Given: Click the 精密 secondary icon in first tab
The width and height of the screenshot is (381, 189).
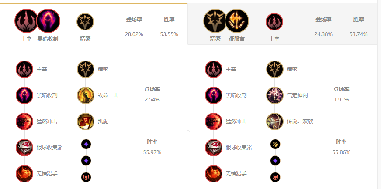Looking at the screenshot, I should click(x=85, y=22).
